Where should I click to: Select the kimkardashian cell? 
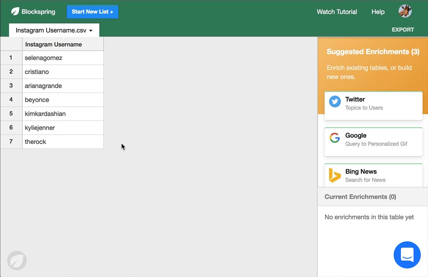63,114
